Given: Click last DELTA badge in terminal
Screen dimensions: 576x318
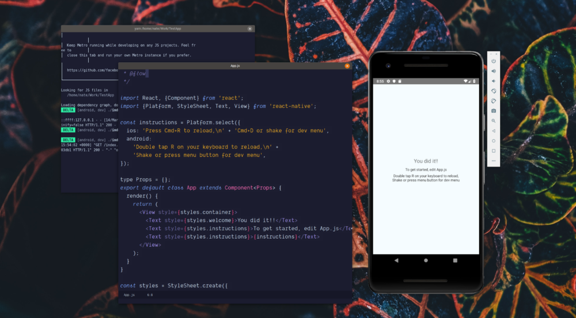Looking at the screenshot, I should tap(68, 140).
